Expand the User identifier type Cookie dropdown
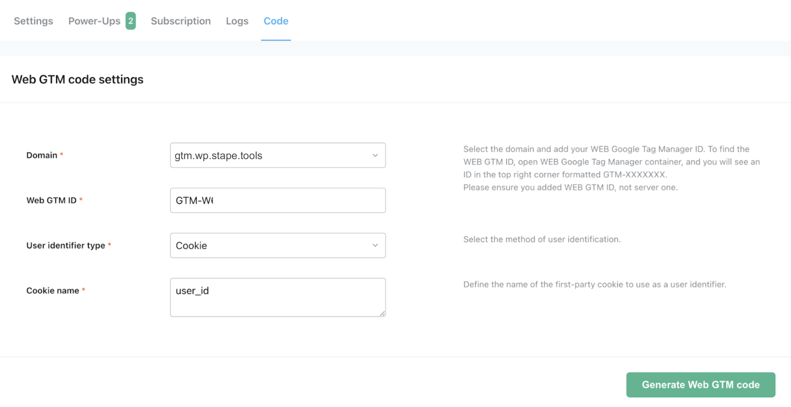 click(278, 245)
